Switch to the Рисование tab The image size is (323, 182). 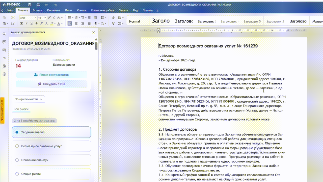point(53,10)
